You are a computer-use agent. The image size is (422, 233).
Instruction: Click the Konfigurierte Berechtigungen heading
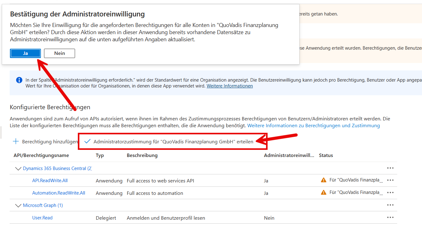coord(50,107)
